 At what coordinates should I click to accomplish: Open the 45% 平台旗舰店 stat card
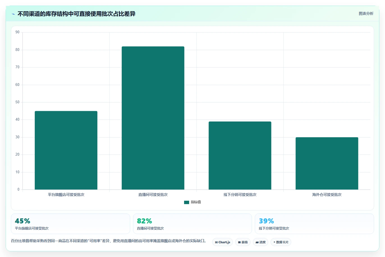70,224
